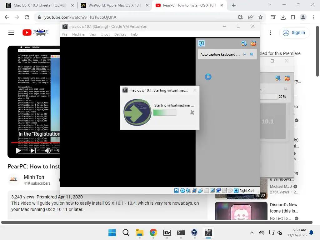This screenshot has width=320, height=240.
Task: Bookmark this page with the star icon
Action: pos(260,17)
